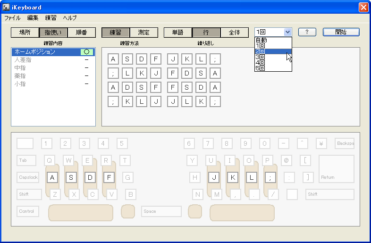Click the G key on the on-screen keyboard
The height and width of the screenshot is (243, 371).
point(128,177)
